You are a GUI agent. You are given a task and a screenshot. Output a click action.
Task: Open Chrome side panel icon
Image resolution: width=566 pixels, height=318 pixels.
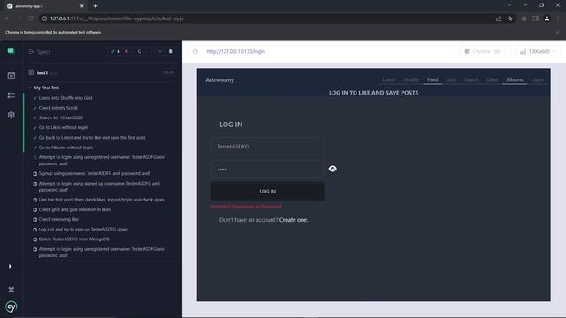pos(535,19)
